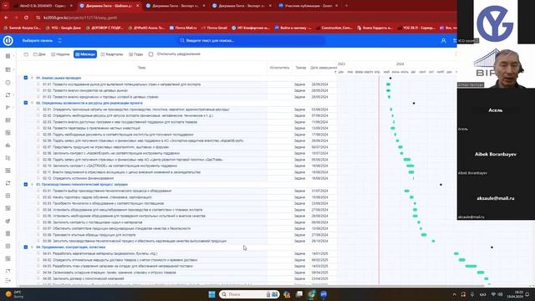Click the sync arrows icon below the clock
The width and height of the screenshot is (535, 301).
[x=8, y=95]
